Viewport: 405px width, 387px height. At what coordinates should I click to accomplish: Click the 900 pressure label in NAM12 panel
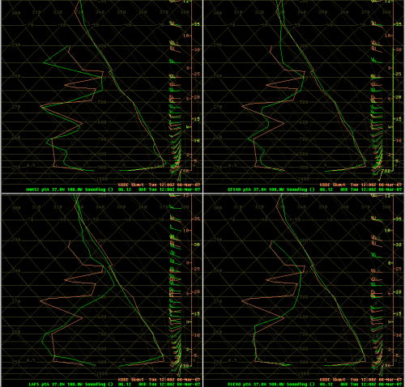point(102,167)
